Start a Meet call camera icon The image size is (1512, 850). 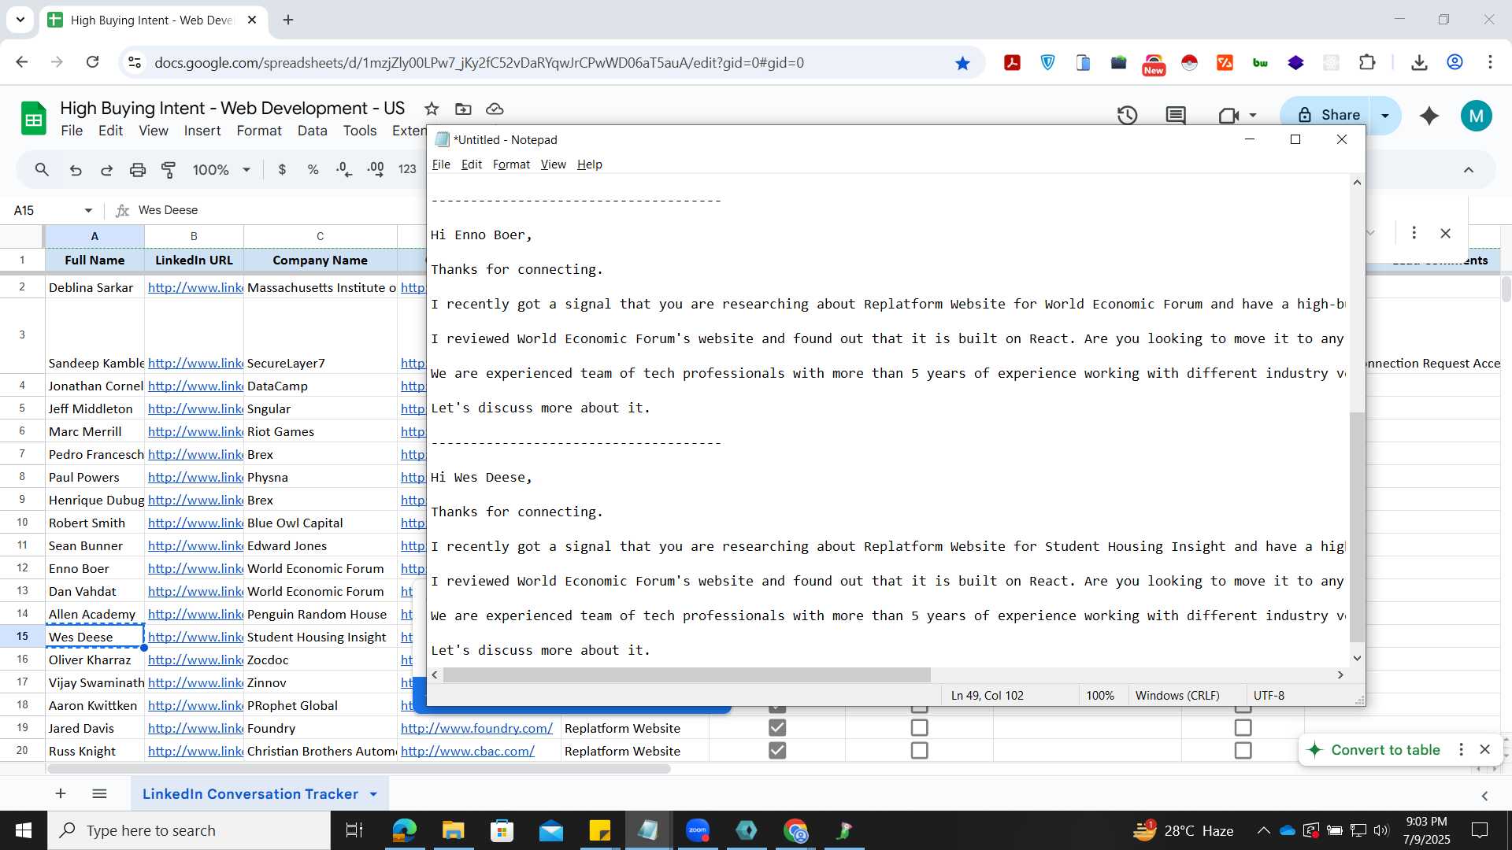[1228, 116]
